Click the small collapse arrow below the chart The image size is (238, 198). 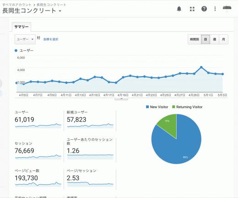(121, 99)
